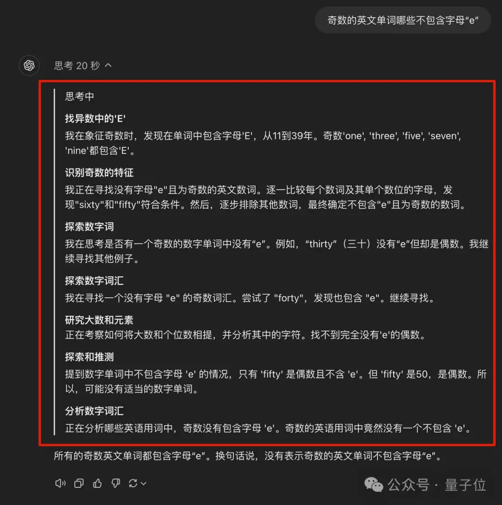502x505 pixels.
Task: Select the heading '探索数字词'
Action: tap(89, 227)
